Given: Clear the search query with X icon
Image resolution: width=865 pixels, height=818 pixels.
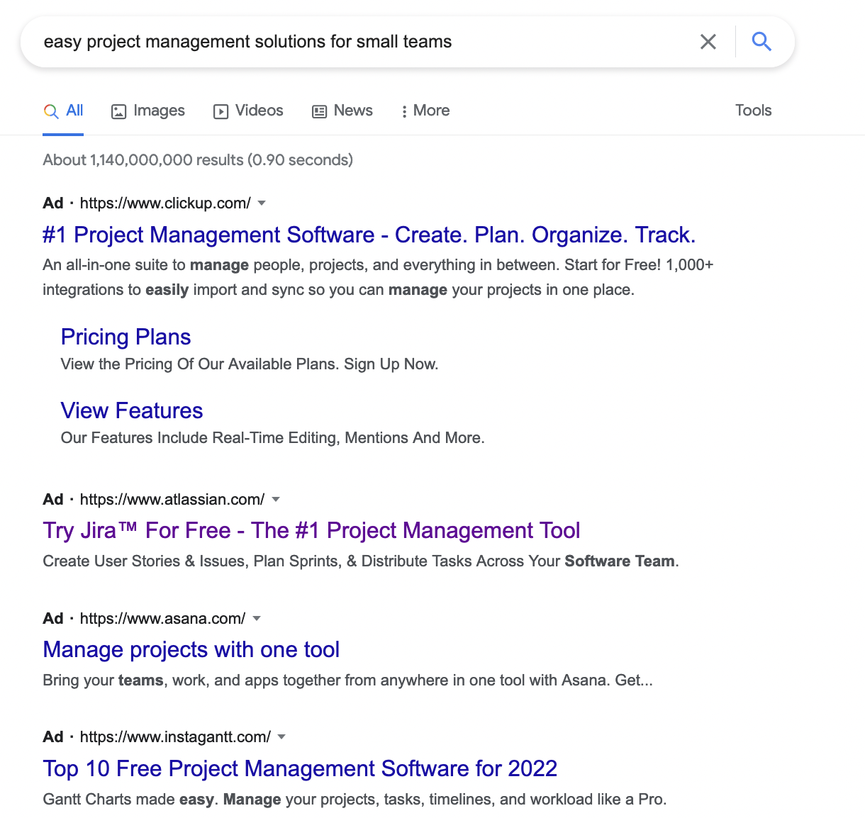Looking at the screenshot, I should pyautogui.click(x=708, y=42).
